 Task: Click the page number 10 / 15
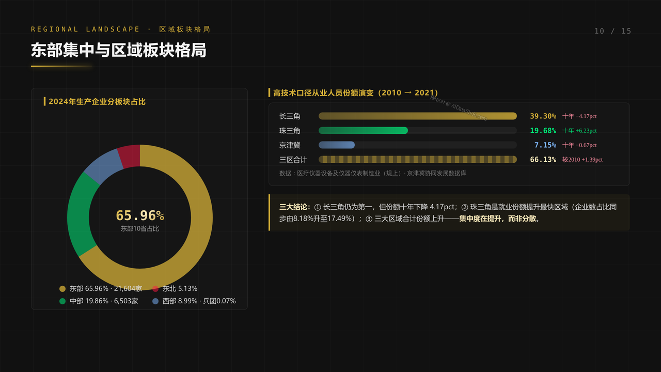click(613, 31)
